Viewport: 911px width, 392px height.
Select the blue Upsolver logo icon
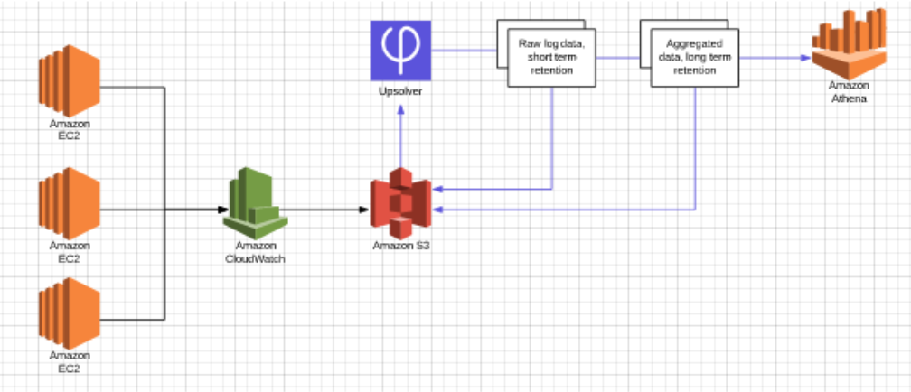coord(401,50)
